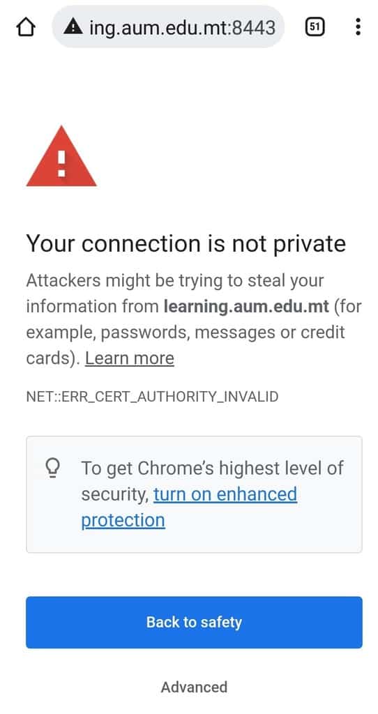378x714 pixels.
Task: Click the example, passwords, messages line
Action: (186, 333)
